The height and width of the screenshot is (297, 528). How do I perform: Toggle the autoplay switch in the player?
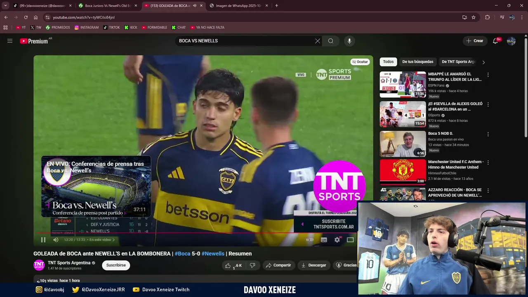pos(310,240)
